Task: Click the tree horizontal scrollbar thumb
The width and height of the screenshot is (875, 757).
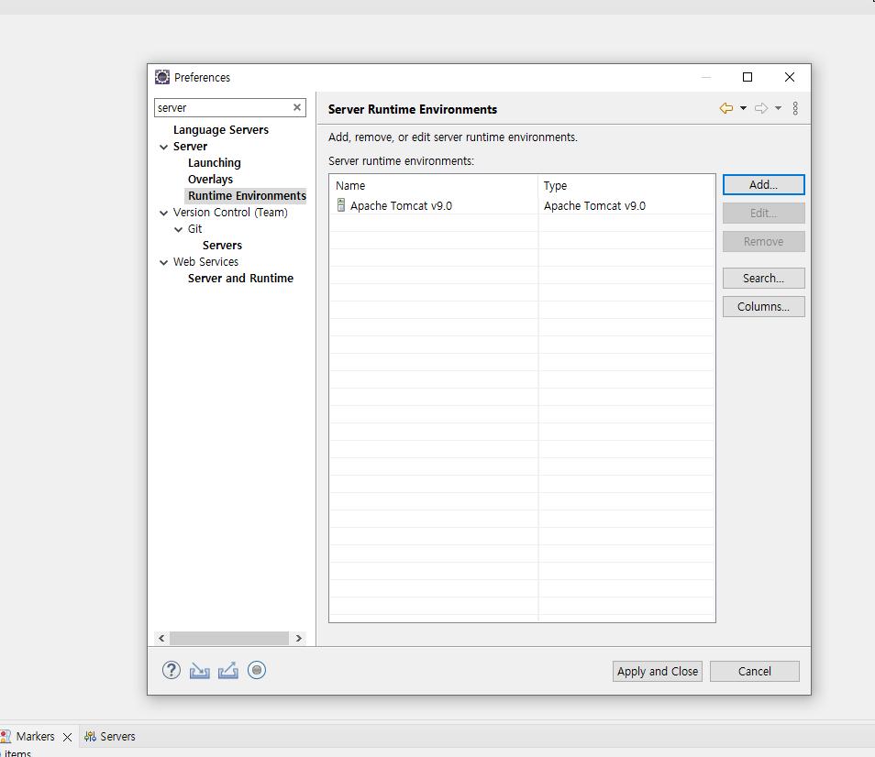Action: pos(228,638)
